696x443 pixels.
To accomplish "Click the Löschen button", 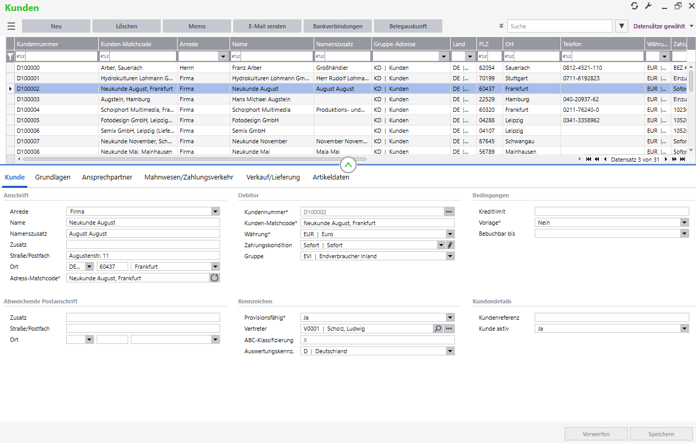I will (127, 26).
